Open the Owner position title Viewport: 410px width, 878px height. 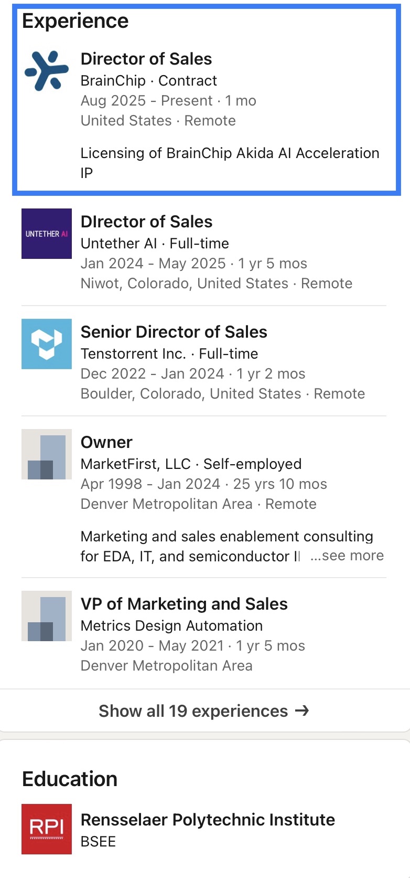(106, 442)
